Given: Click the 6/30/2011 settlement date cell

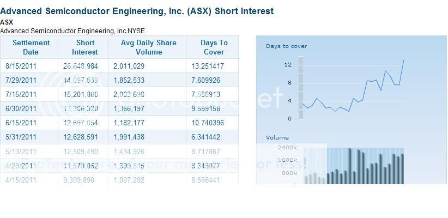Looking at the screenshot, I should click(21, 108).
